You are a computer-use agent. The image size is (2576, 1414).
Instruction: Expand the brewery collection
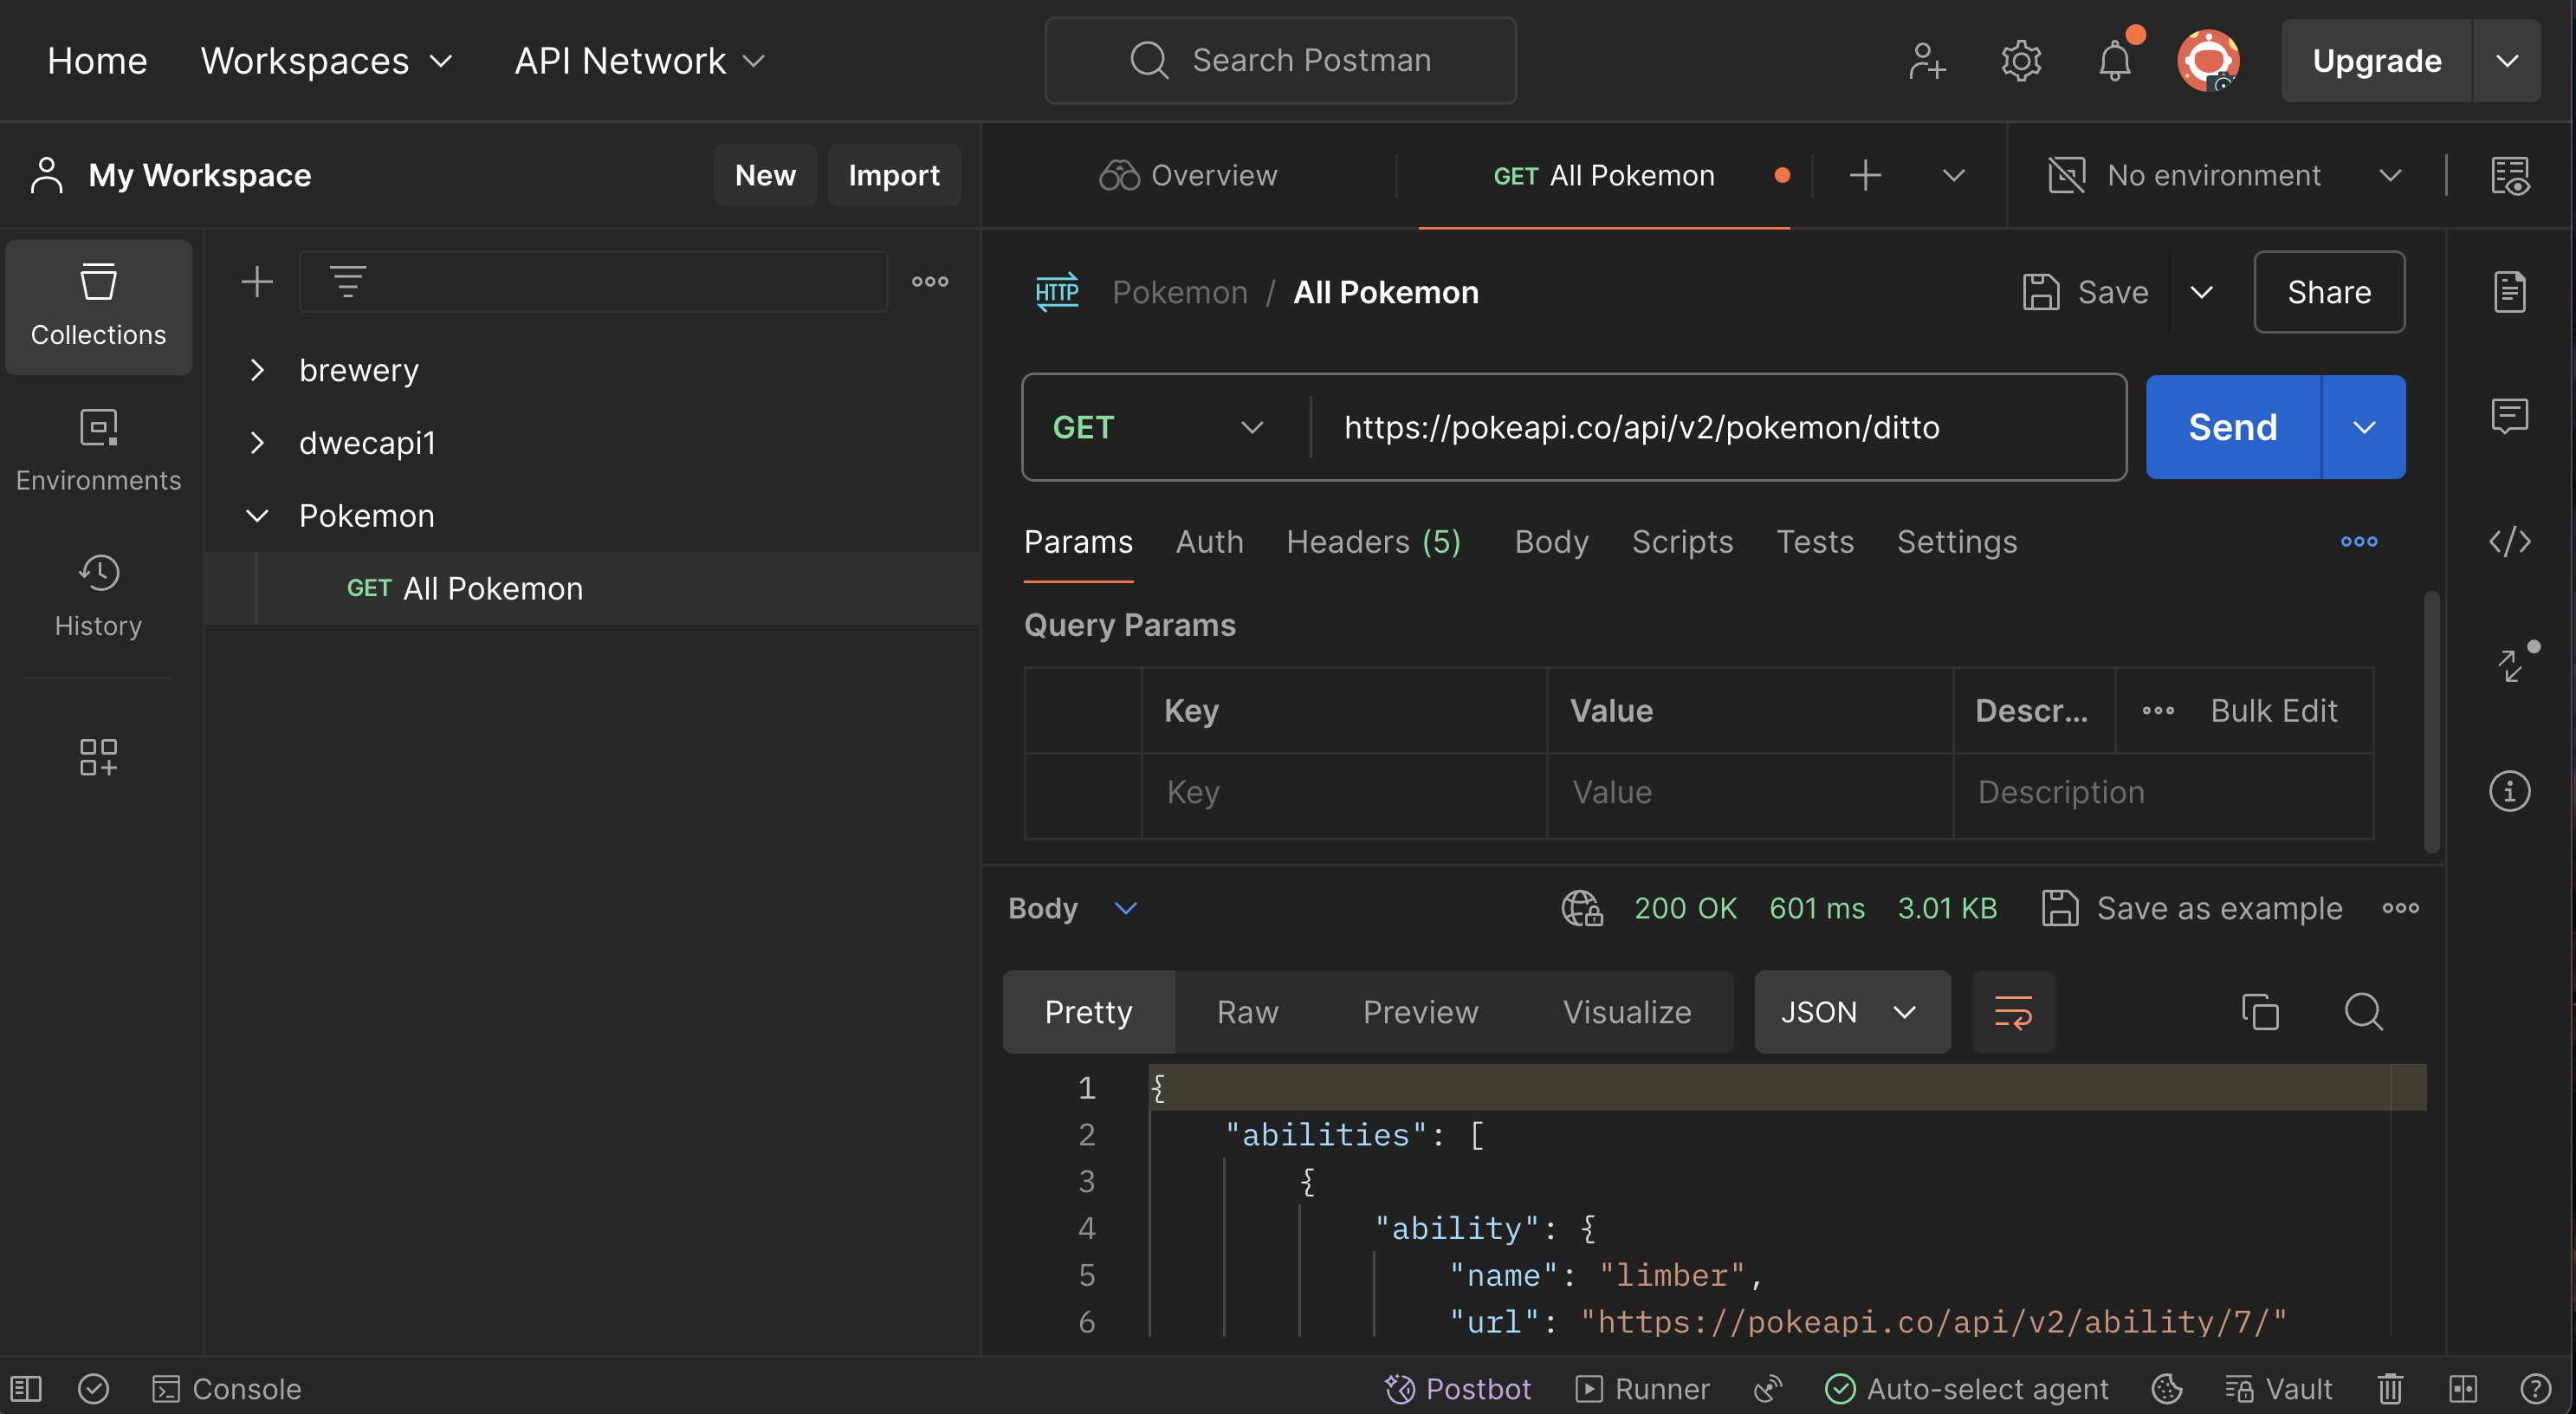coord(257,370)
